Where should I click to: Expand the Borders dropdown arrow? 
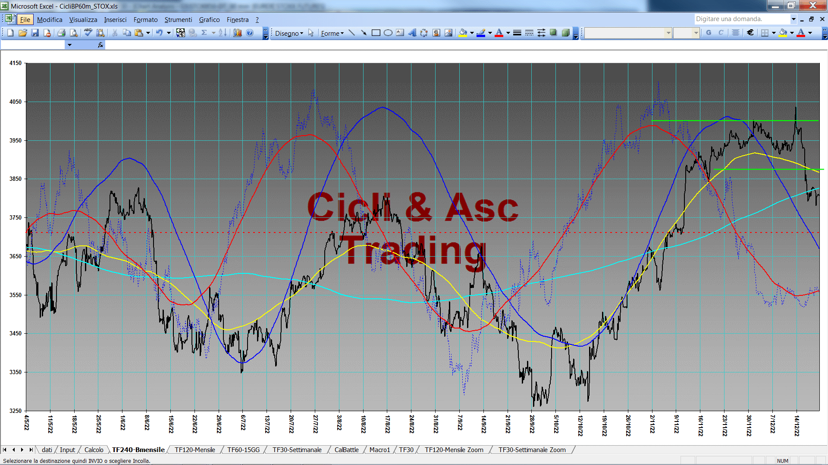pyautogui.click(x=774, y=33)
